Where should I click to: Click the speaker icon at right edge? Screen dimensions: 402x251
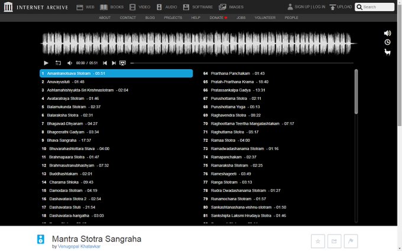tap(387, 33)
